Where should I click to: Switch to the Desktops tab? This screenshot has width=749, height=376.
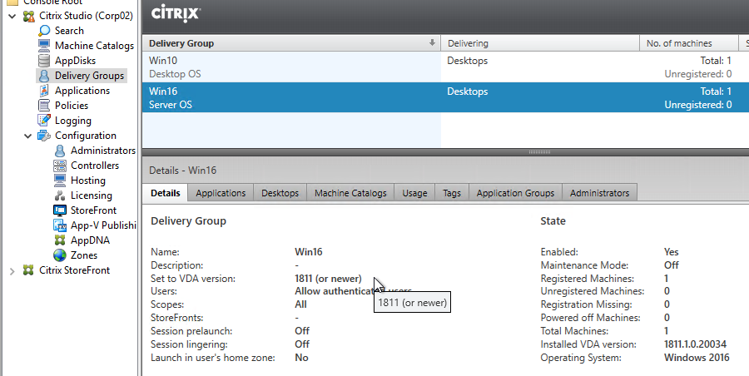280,193
